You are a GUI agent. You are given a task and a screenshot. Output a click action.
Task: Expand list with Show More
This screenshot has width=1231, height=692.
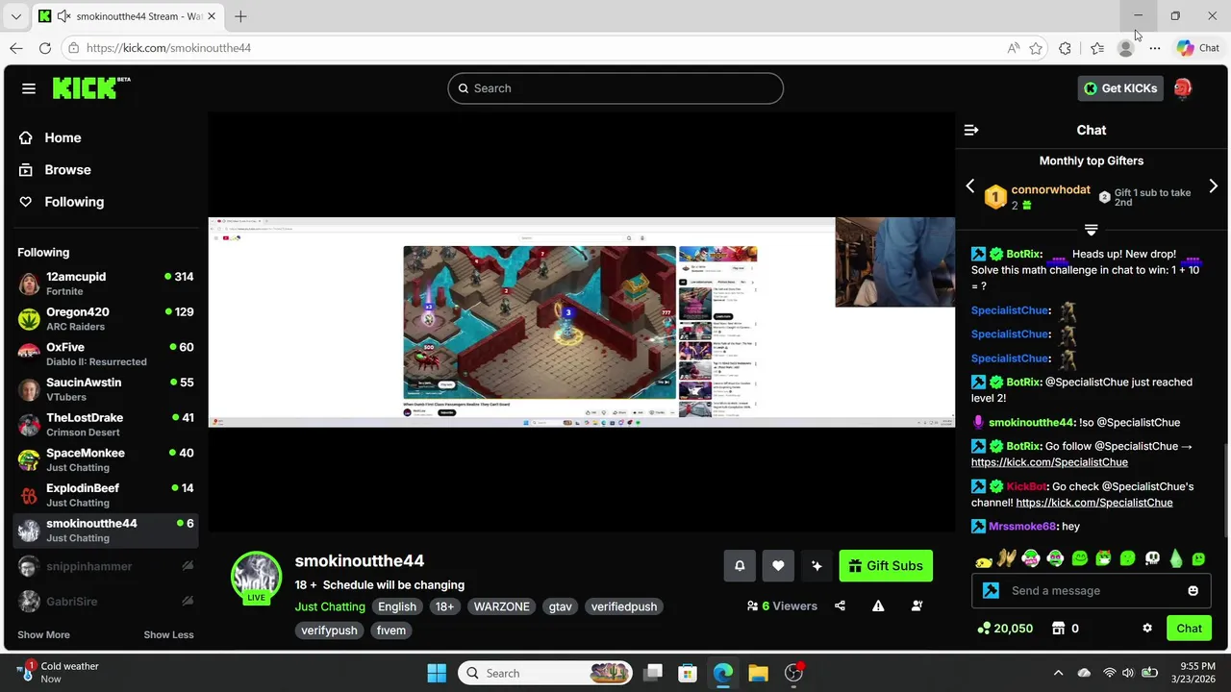[43, 634]
